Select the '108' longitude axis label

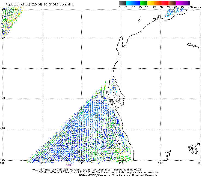42,163
